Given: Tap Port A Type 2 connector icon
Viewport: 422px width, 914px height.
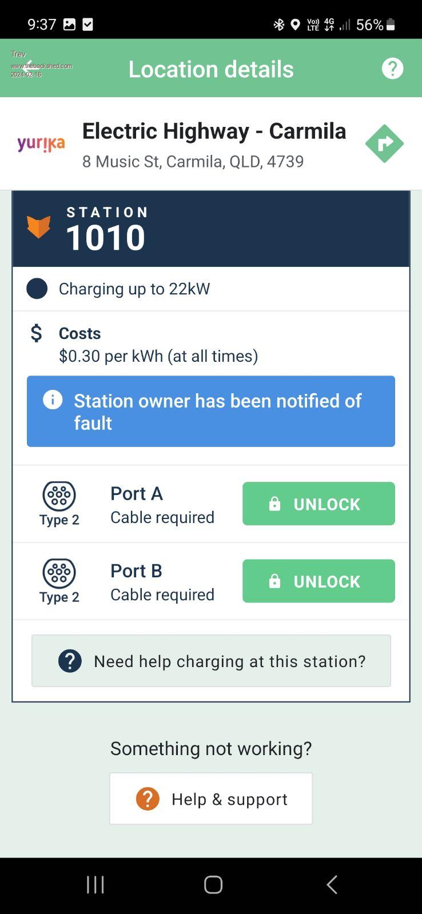Looking at the screenshot, I should click(x=59, y=496).
